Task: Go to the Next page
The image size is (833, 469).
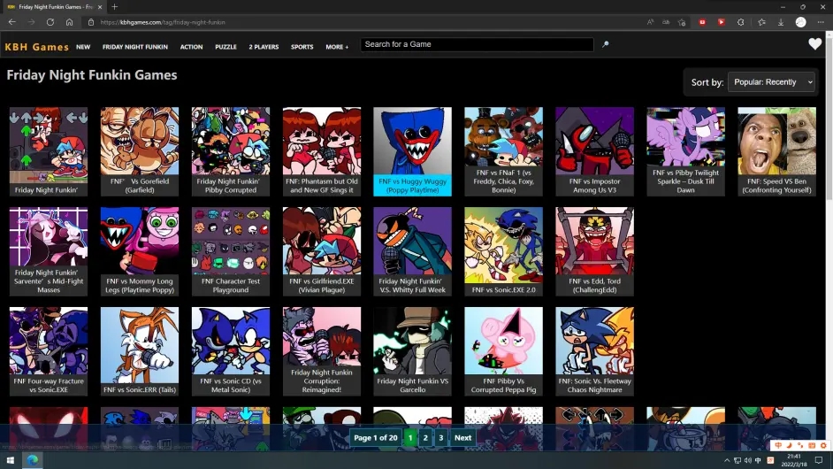Action: click(x=462, y=438)
